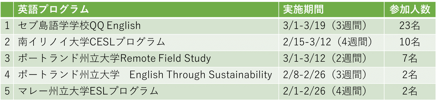Click the English Through Sustainability program cell

click(x=146, y=75)
